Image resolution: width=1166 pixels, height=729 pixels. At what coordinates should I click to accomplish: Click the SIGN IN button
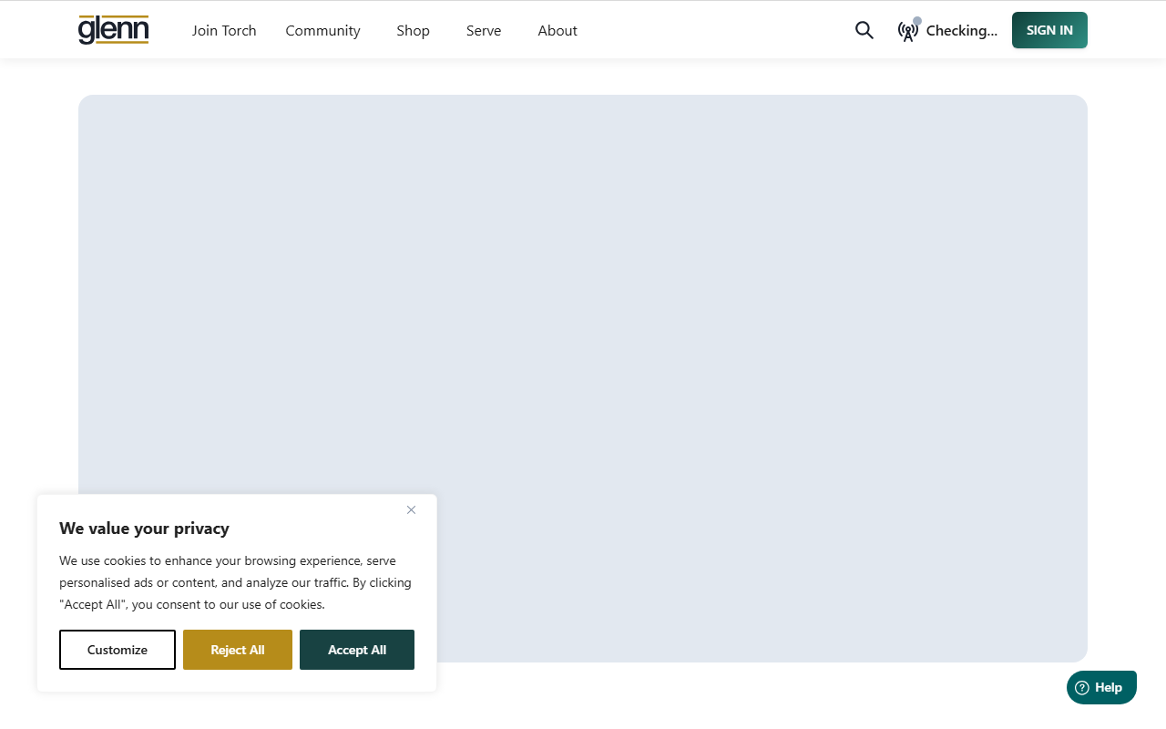[x=1049, y=30]
